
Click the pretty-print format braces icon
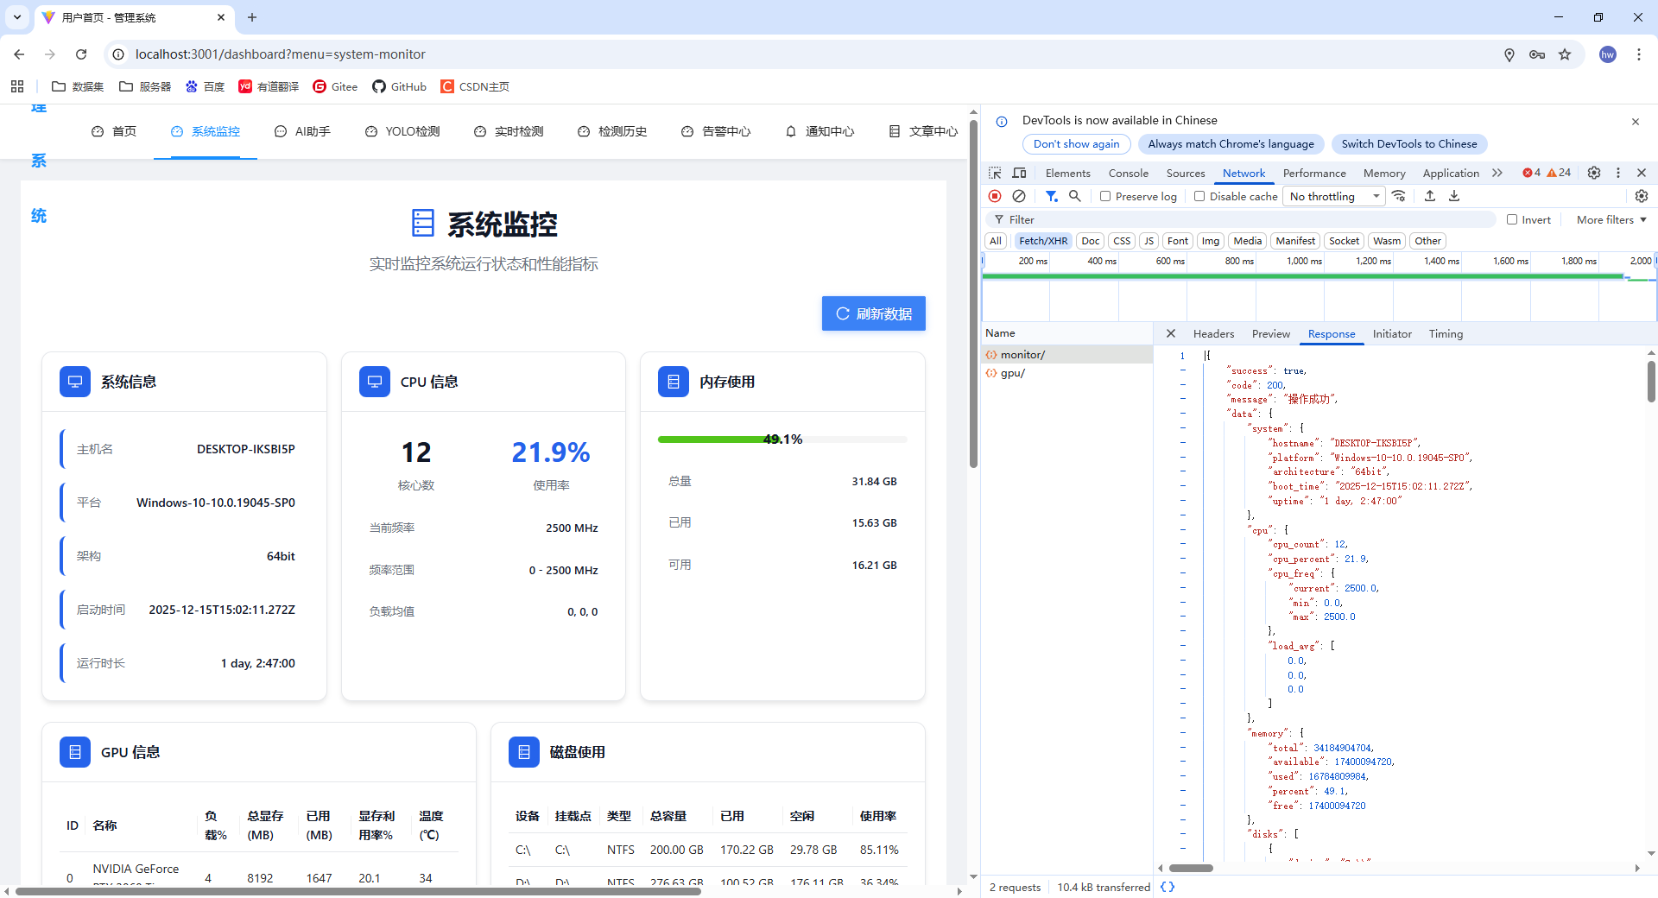click(1168, 887)
